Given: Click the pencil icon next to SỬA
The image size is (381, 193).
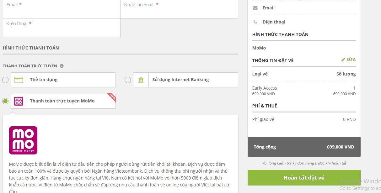Looking at the screenshot, I should pos(343,60).
